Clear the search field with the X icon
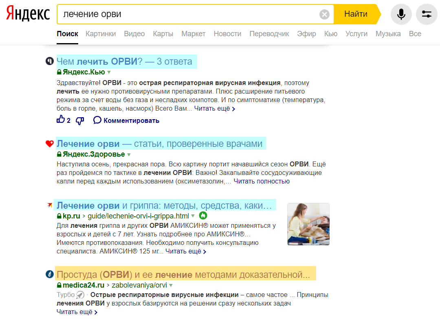 click(324, 14)
